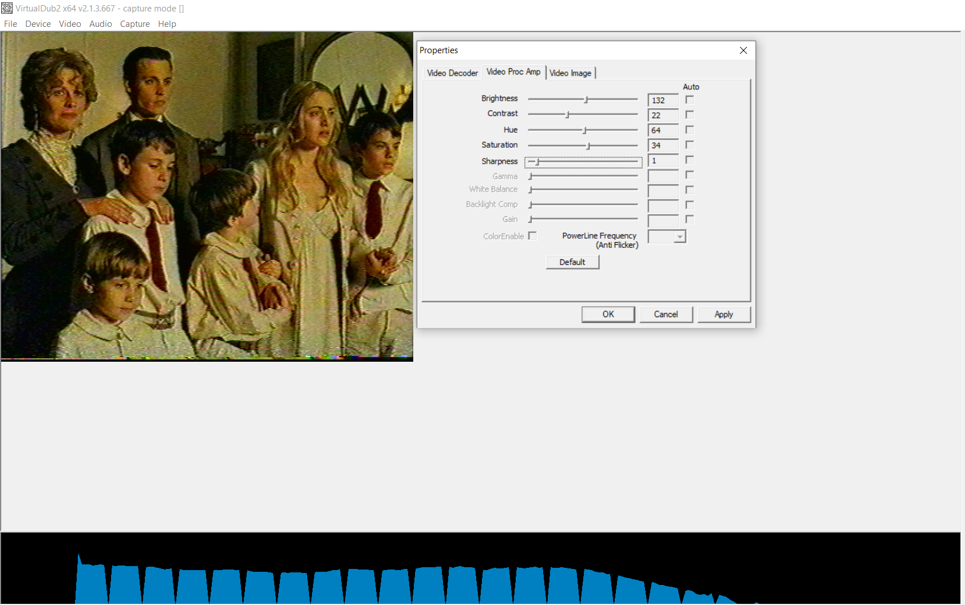Click the White Balance slider thumb

click(x=531, y=189)
